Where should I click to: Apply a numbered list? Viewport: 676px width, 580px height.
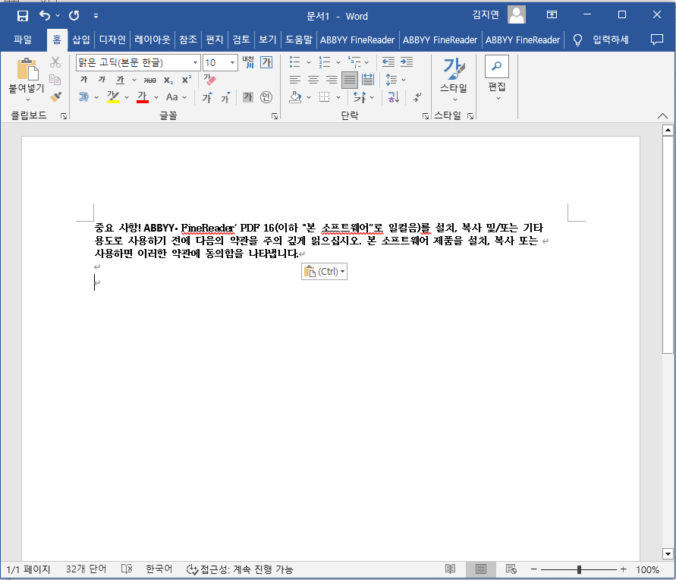(x=324, y=62)
